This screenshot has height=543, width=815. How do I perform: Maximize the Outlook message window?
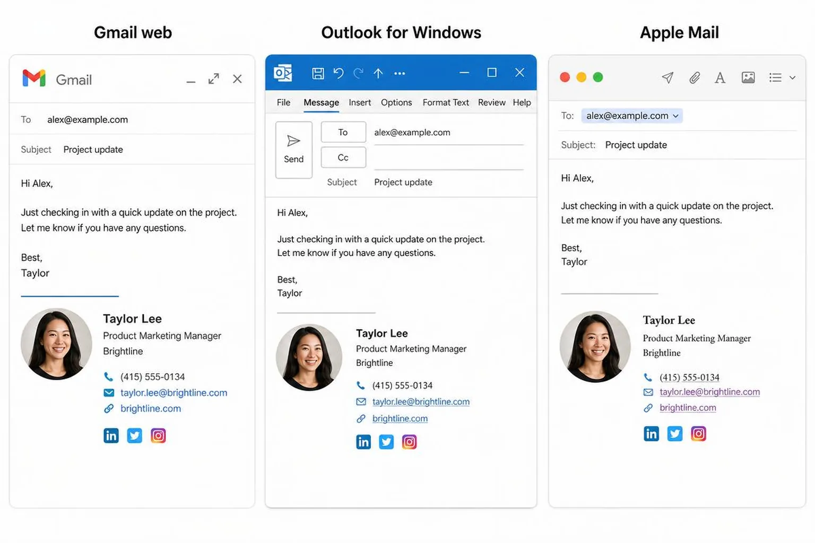[492, 73]
